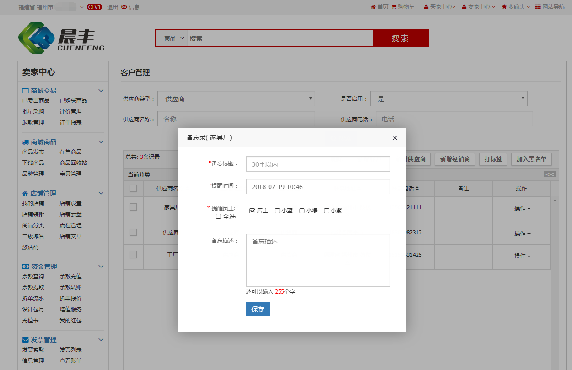Open the 商品 search category dropdown
The width and height of the screenshot is (572, 370).
[174, 38]
